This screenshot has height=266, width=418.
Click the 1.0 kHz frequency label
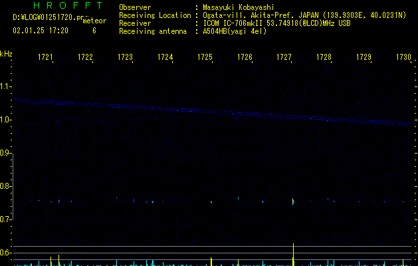click(x=5, y=120)
